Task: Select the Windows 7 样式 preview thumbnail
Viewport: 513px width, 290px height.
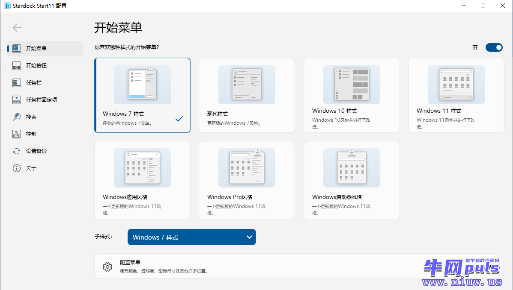Action: pos(142,85)
